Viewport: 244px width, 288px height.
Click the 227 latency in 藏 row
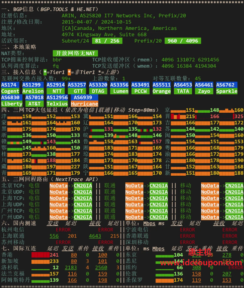point(75,167)
